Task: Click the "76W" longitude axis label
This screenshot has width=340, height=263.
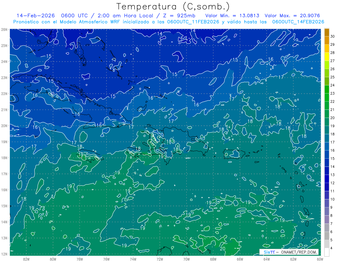Action: click(x=106, y=259)
